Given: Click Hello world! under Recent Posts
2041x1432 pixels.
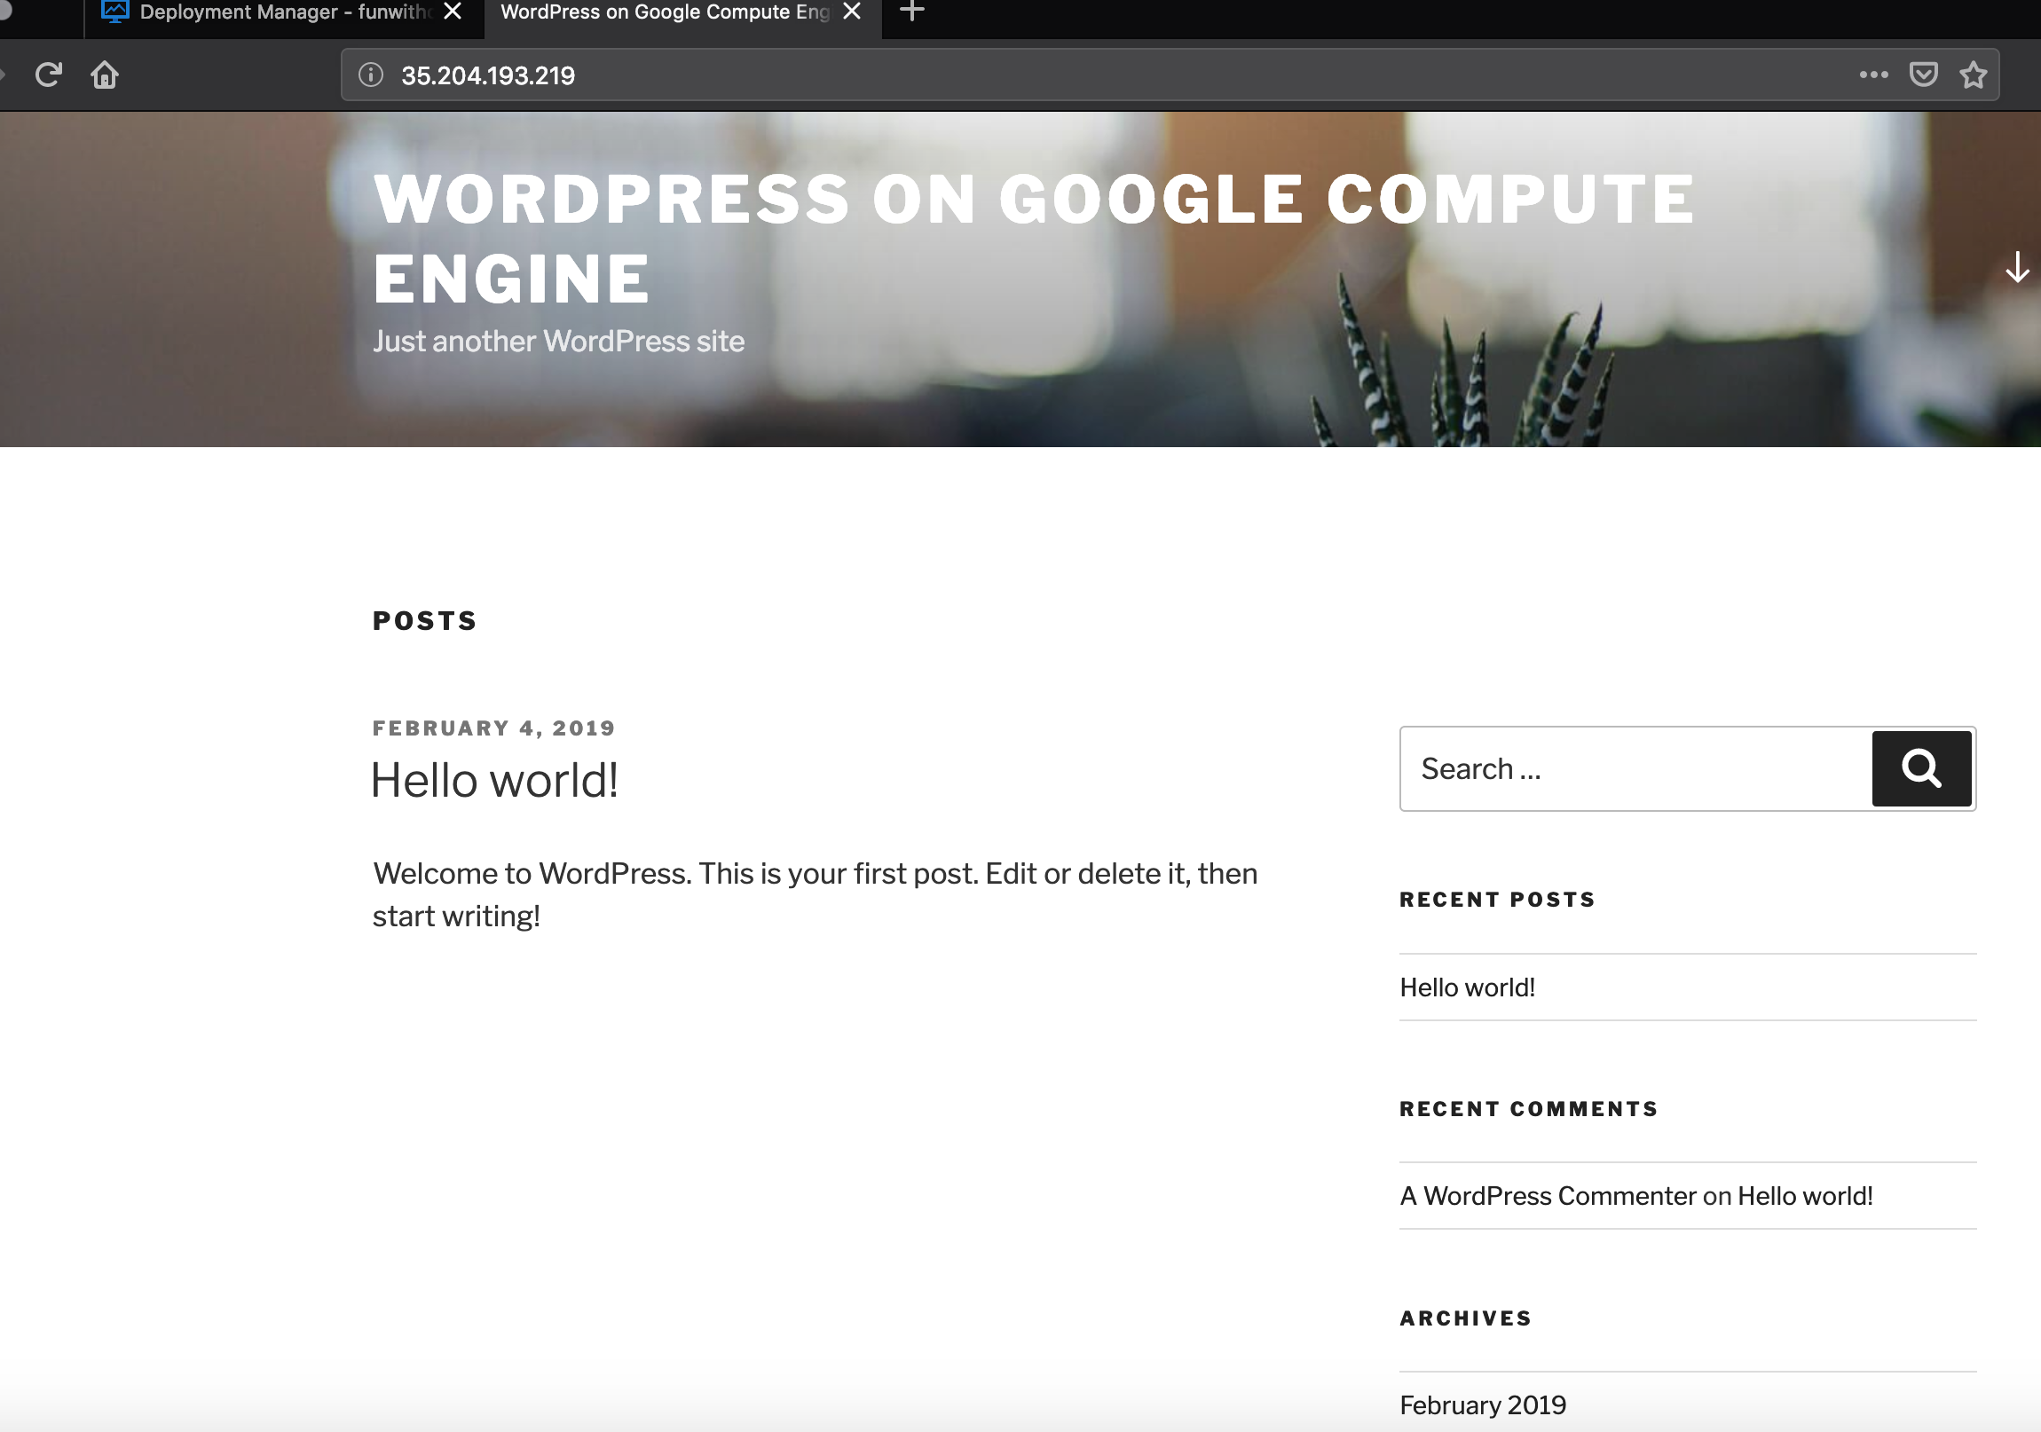Looking at the screenshot, I should [x=1467, y=987].
